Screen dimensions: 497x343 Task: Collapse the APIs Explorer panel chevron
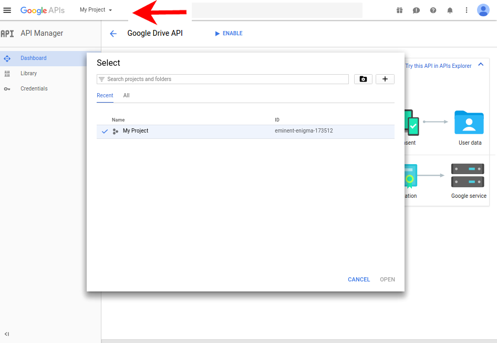481,64
